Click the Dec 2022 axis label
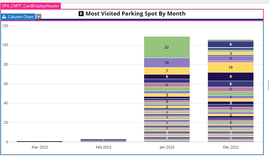The width and height of the screenshot is (269, 160). (231, 147)
